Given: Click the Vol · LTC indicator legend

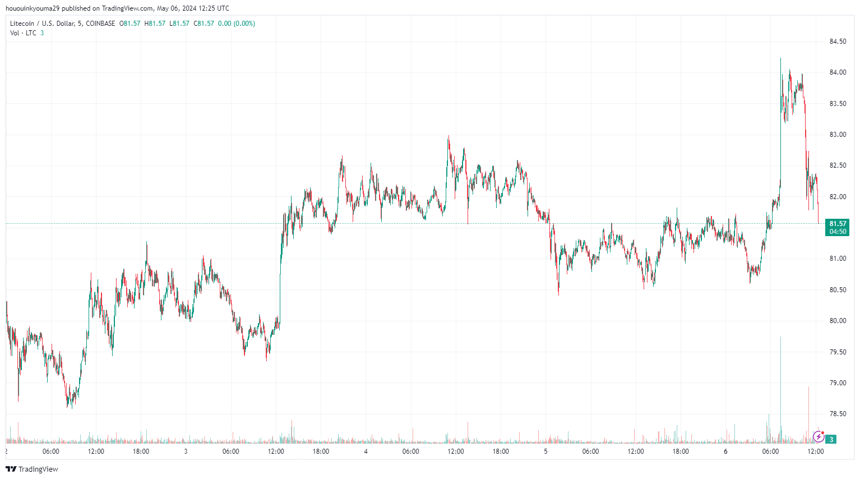Looking at the screenshot, I should [x=23, y=33].
